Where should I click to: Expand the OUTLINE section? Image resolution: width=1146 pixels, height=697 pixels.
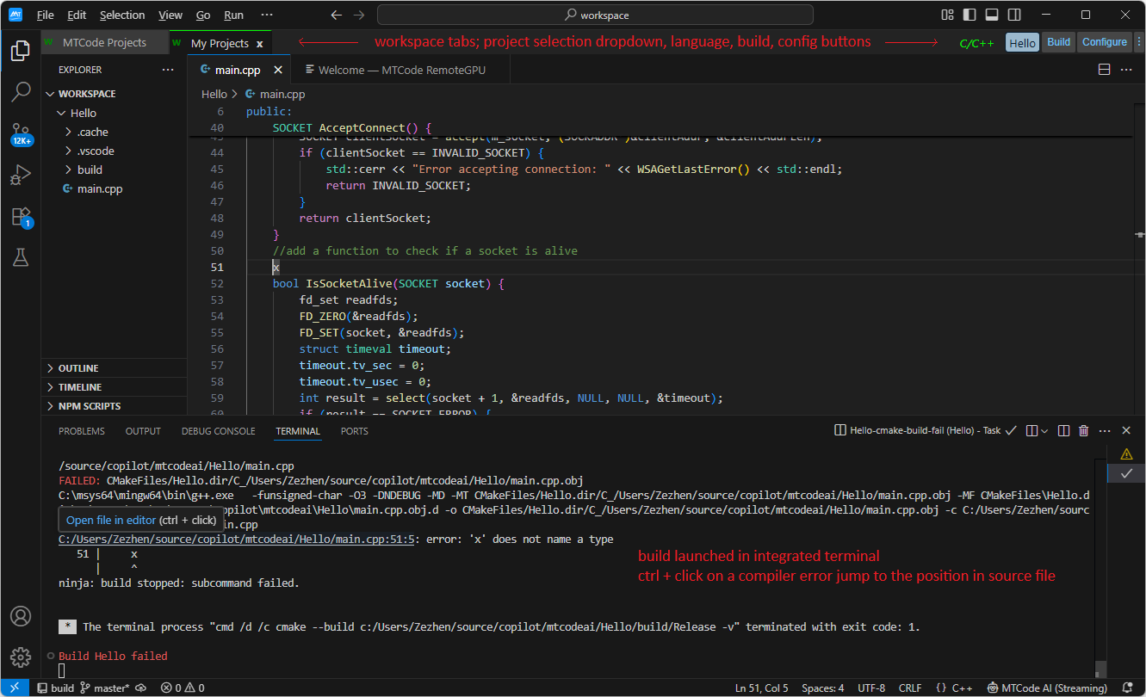pyautogui.click(x=114, y=368)
